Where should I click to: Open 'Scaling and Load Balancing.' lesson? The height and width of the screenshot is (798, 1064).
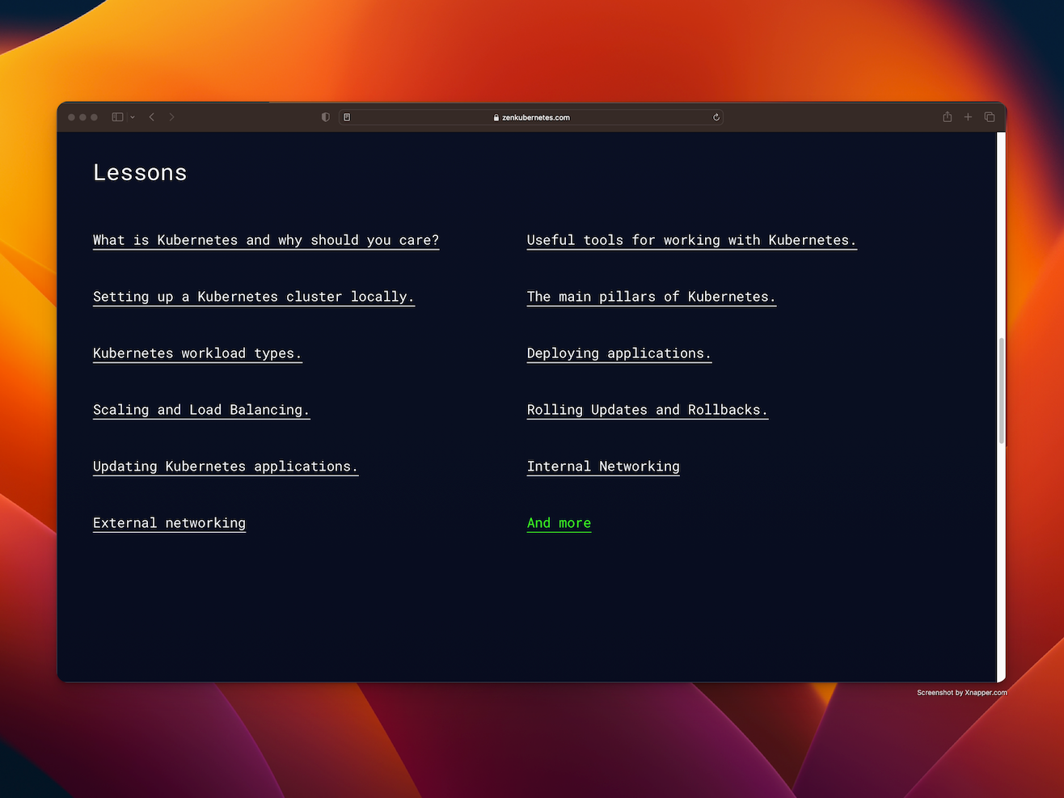coord(201,410)
